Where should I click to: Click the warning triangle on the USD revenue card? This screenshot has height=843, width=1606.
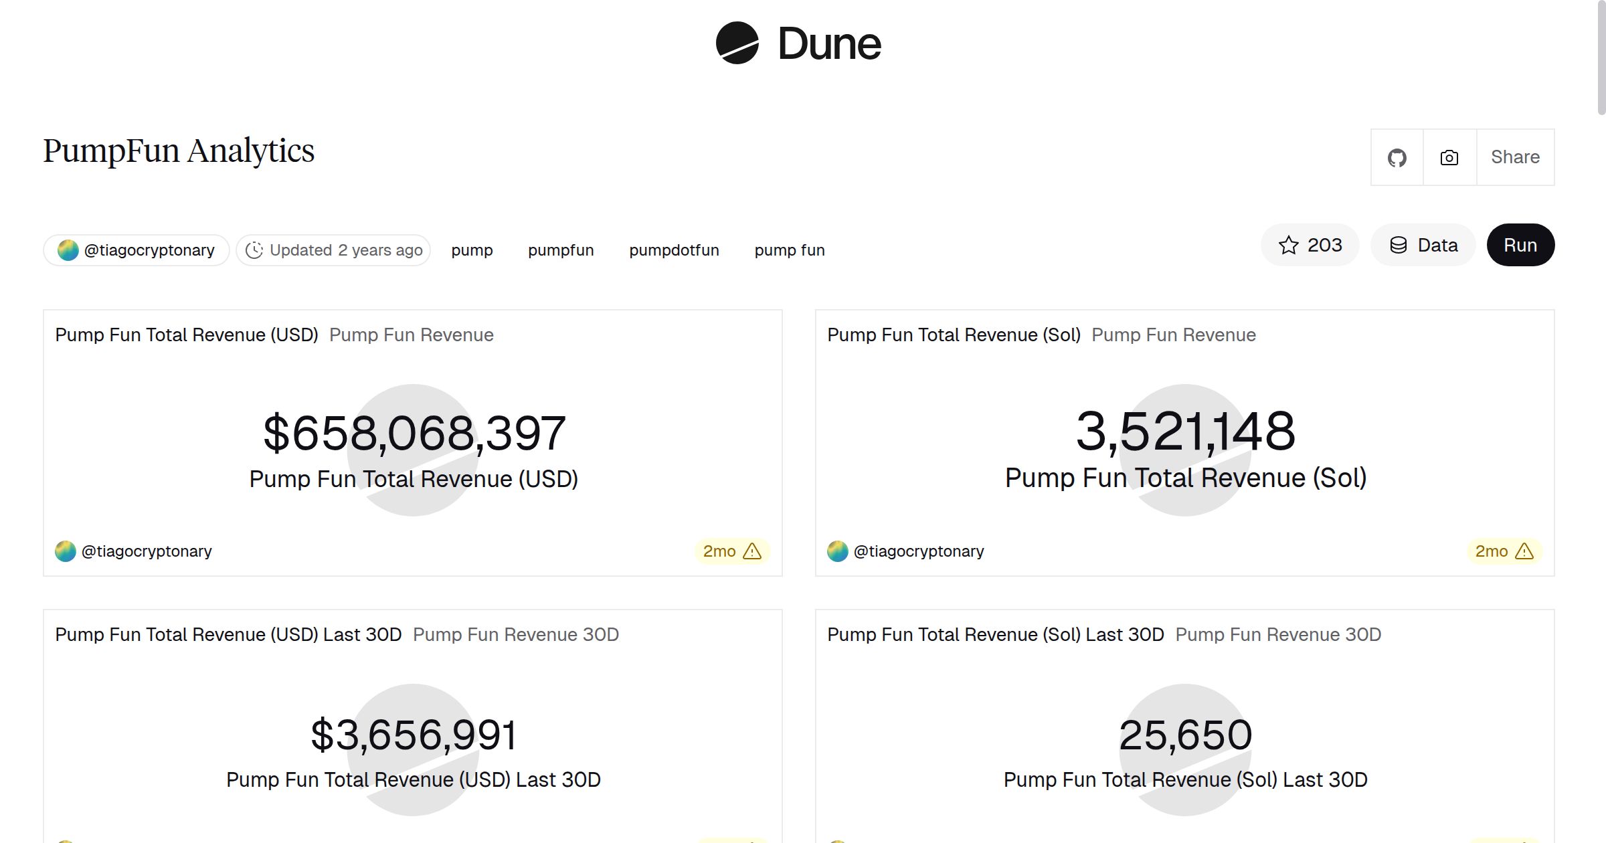[753, 551]
